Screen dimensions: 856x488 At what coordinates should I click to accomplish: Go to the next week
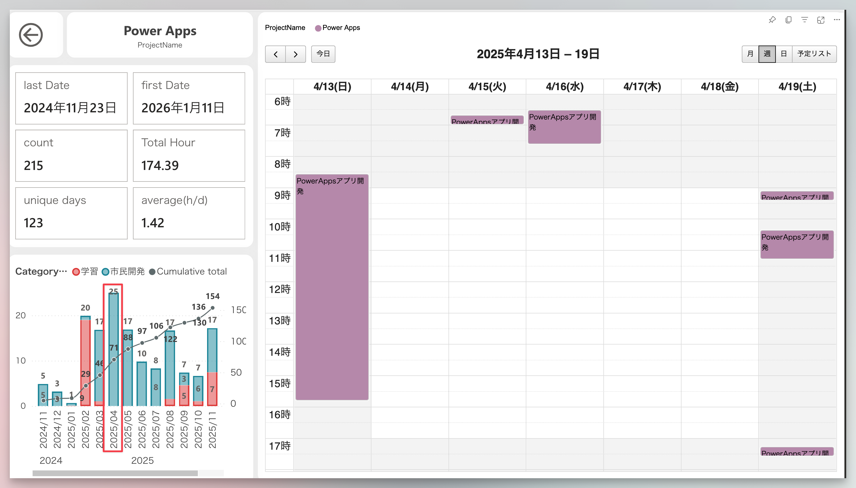pos(296,54)
